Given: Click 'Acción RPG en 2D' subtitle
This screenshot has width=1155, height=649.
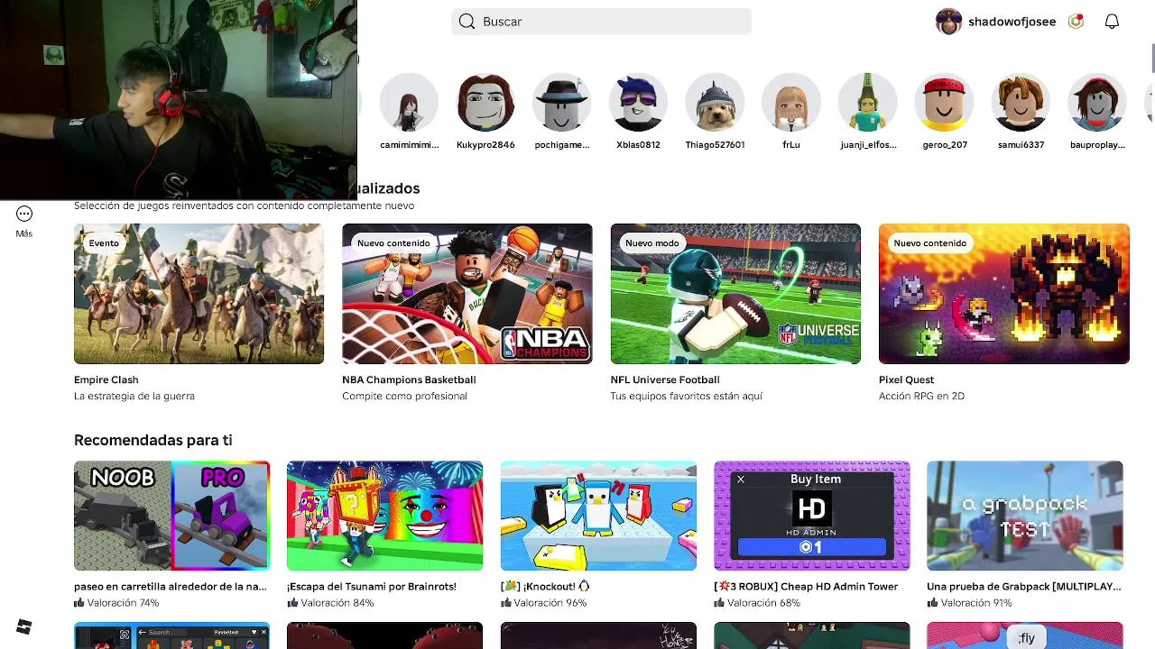Looking at the screenshot, I should (921, 396).
